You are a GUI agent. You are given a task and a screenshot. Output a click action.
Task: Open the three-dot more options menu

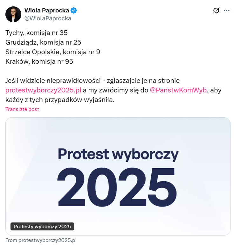(x=226, y=11)
